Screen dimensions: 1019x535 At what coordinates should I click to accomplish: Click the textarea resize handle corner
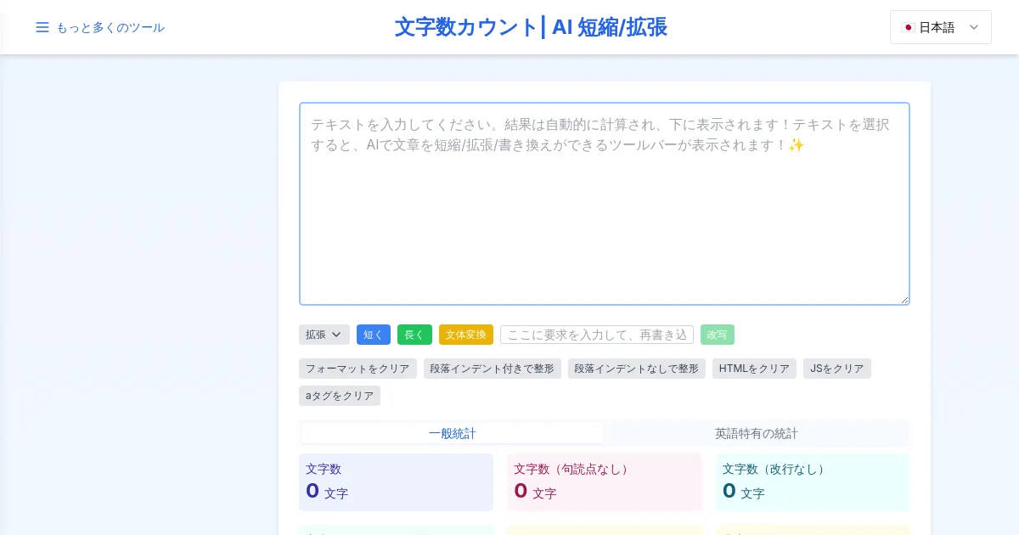904,300
